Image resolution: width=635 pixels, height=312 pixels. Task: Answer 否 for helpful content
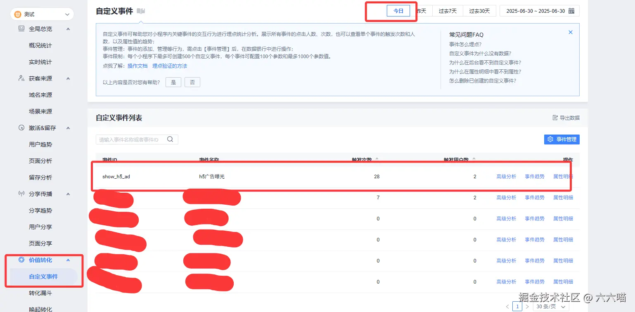point(192,82)
